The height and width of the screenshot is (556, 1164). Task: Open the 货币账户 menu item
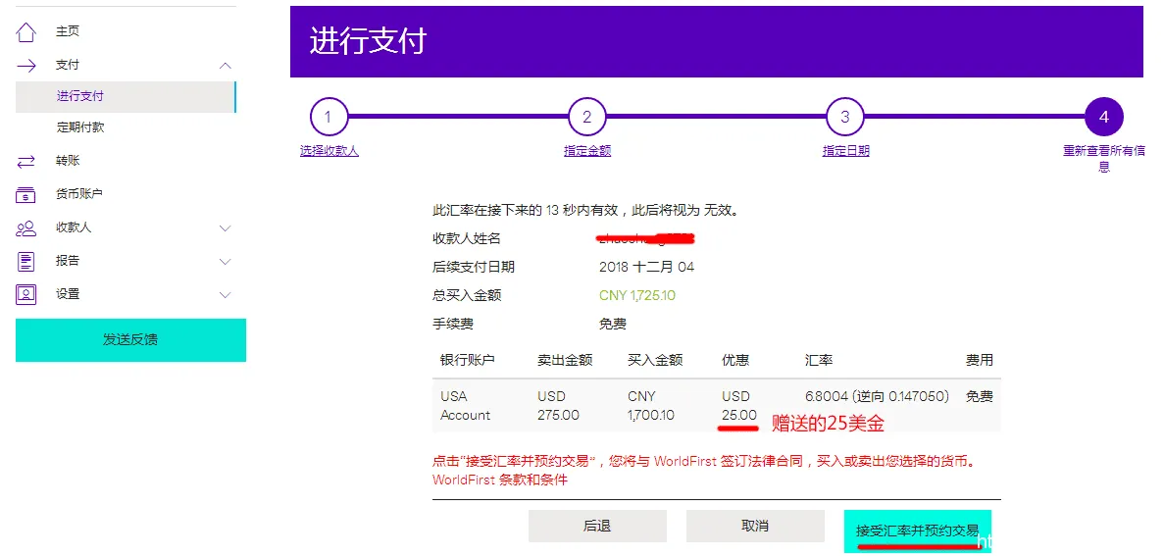coord(79,194)
